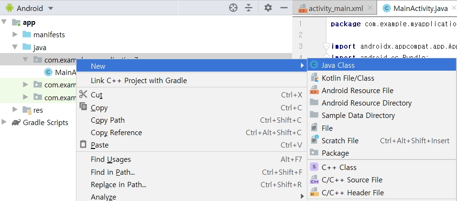This screenshot has height=201, width=457.
Task: Open project panel settings gear
Action: [x=268, y=8]
